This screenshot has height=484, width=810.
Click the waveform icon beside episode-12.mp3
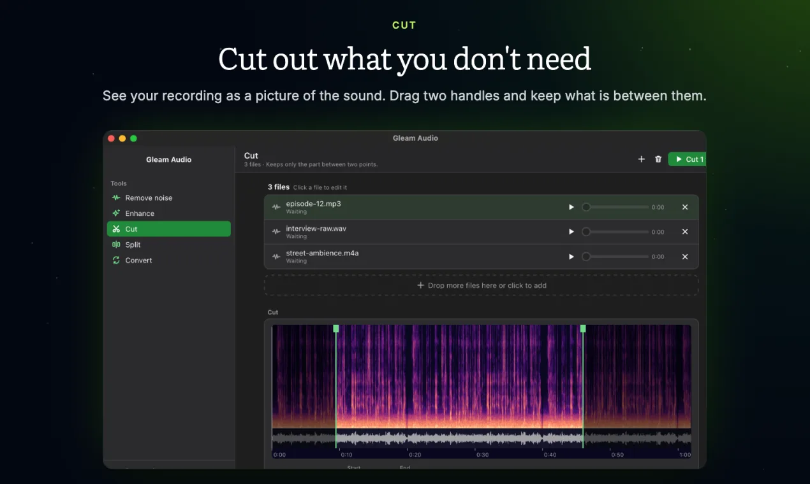tap(276, 207)
